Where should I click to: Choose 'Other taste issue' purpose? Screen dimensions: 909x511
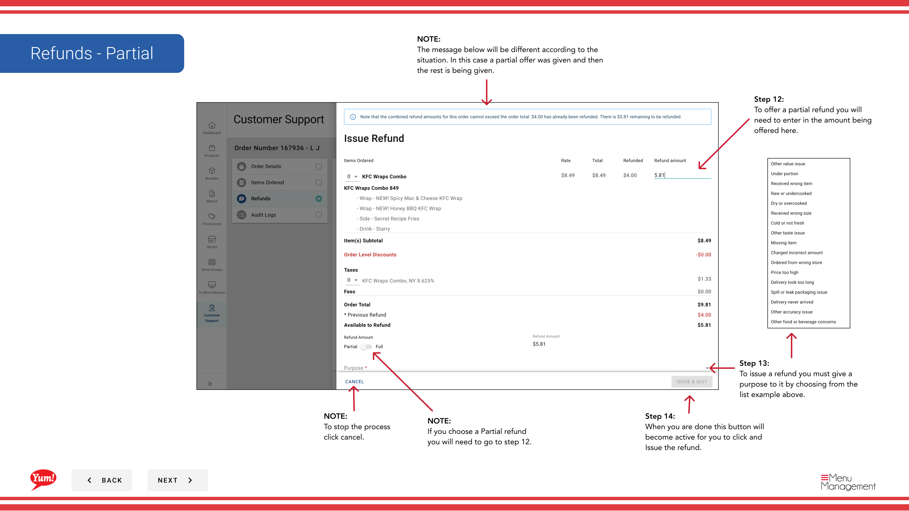(x=788, y=233)
